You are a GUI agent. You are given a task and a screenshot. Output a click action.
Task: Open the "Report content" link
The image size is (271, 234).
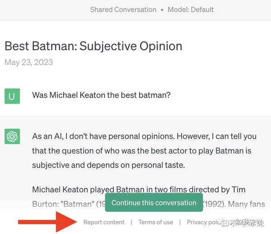pos(104,222)
